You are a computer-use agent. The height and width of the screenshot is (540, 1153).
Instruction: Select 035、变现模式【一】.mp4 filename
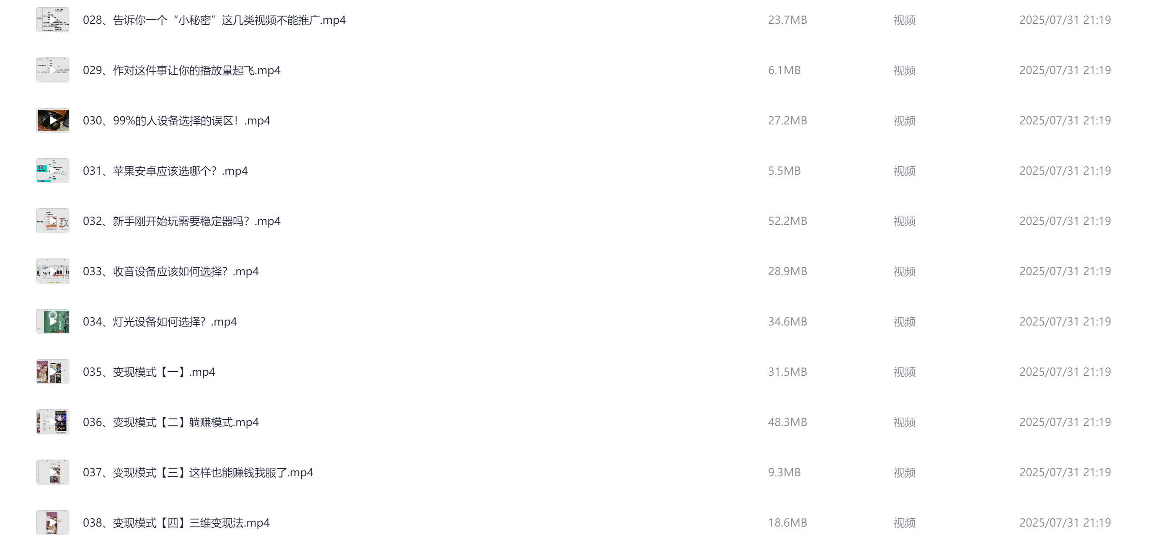click(x=149, y=372)
